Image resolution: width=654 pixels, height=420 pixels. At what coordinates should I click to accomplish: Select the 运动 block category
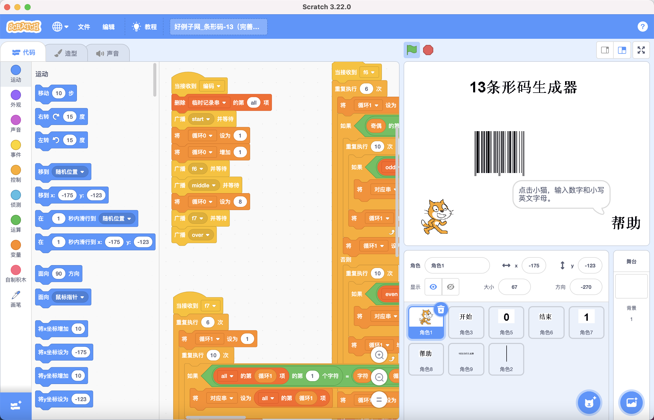tap(16, 74)
